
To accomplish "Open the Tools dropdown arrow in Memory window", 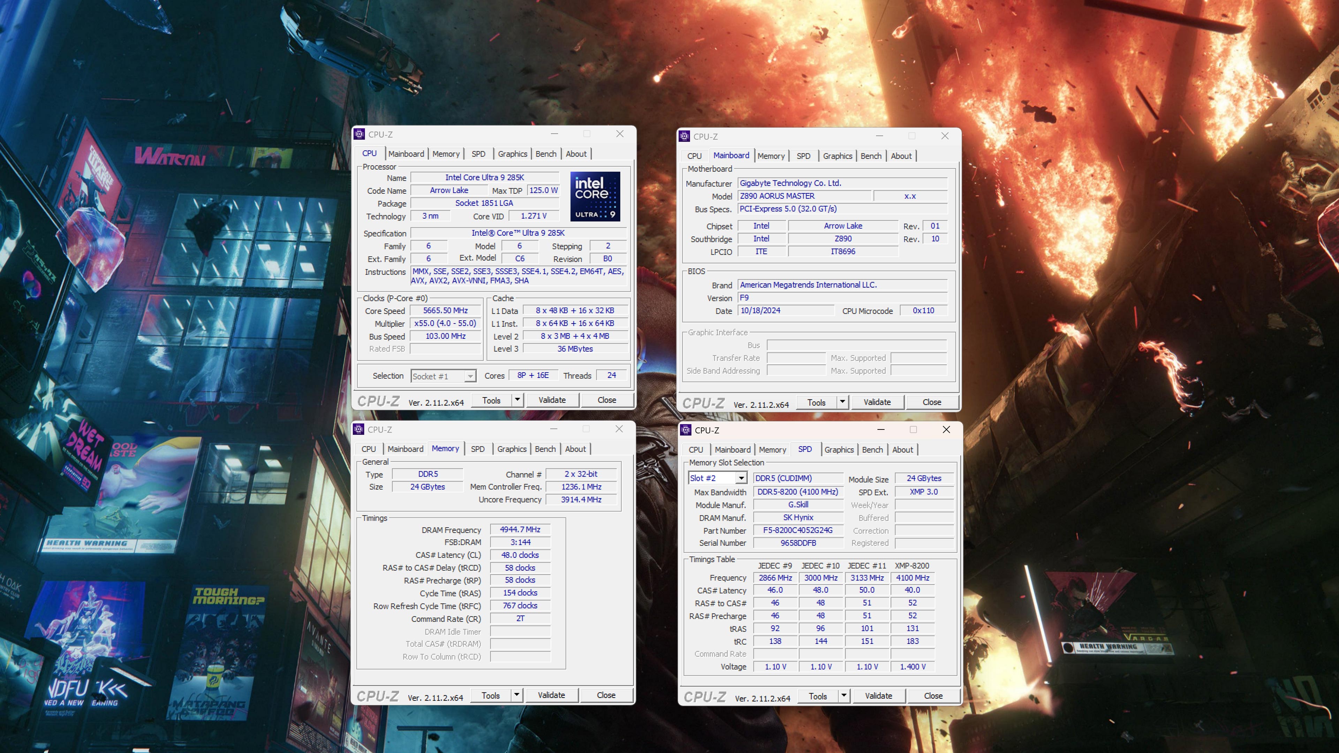I will click(x=517, y=695).
